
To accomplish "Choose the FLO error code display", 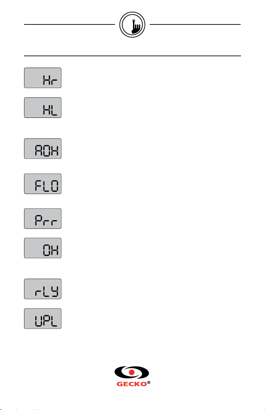I will coord(43,183).
